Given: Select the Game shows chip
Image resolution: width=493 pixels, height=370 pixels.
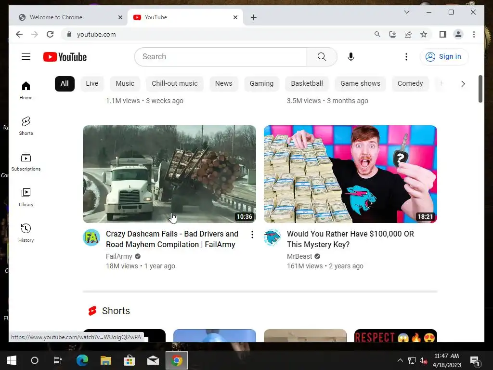Looking at the screenshot, I should tap(360, 84).
